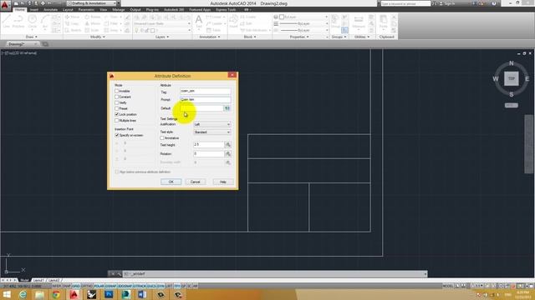Uncheck the Lock position checkbox

[117, 114]
